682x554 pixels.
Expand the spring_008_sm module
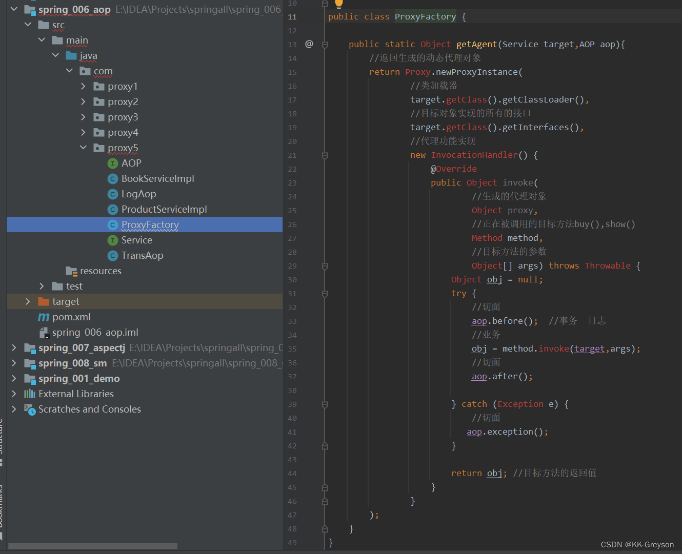coord(14,363)
